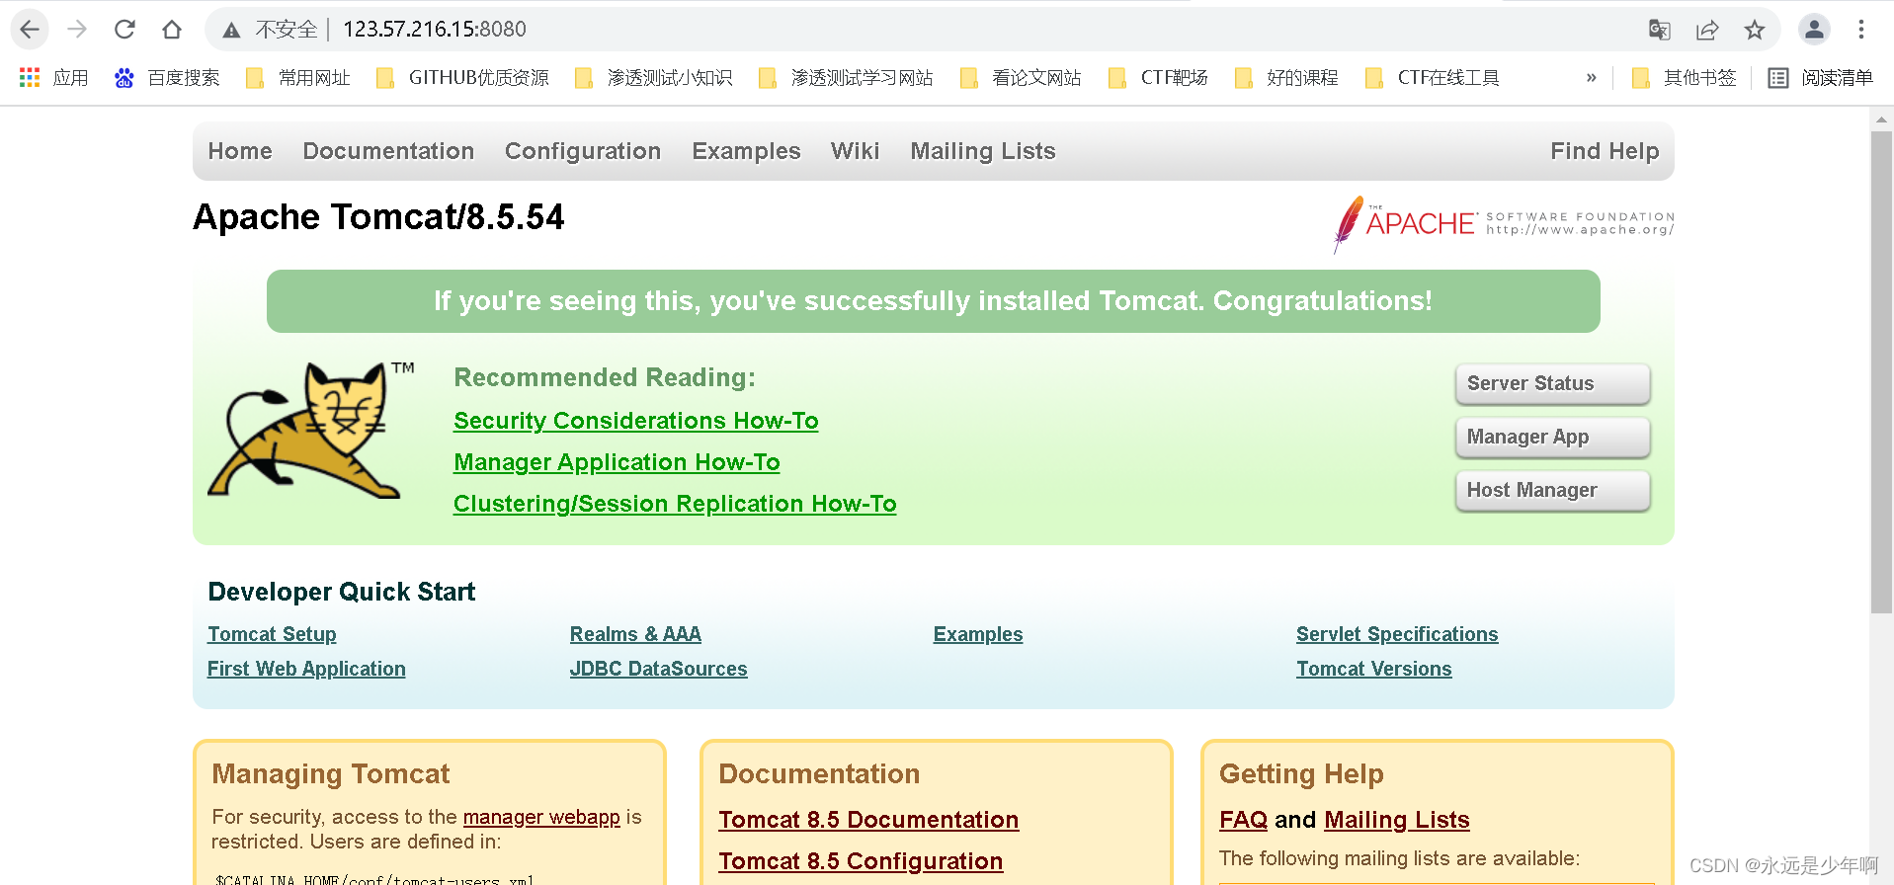Image resolution: width=1894 pixels, height=885 pixels.
Task: Open the CTF靶场 bookmark folder
Action: pos(1159,78)
